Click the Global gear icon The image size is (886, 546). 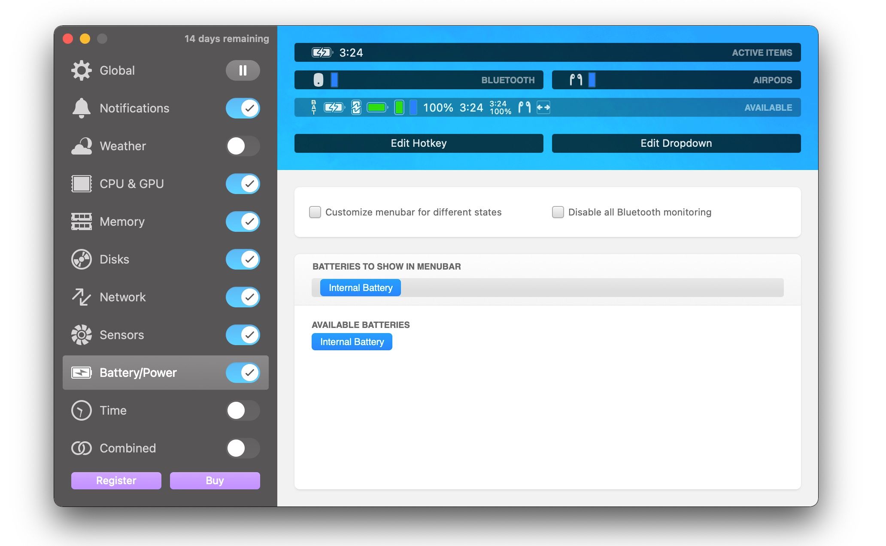82,70
